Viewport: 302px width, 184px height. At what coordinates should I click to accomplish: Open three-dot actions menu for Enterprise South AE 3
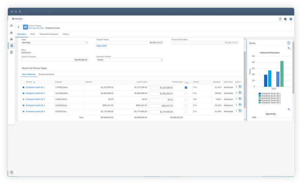236,99
